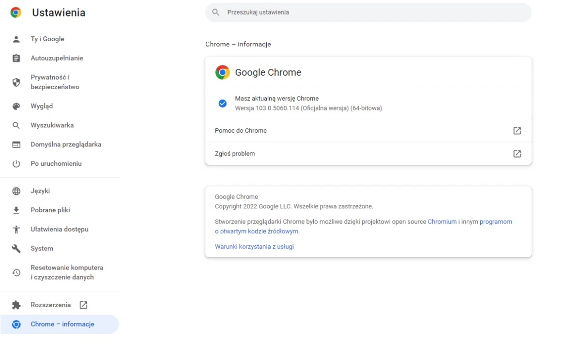Viewport: 581px width, 347px height.
Task: Open Rozszerzenia in a new tab
Action: pos(50,305)
